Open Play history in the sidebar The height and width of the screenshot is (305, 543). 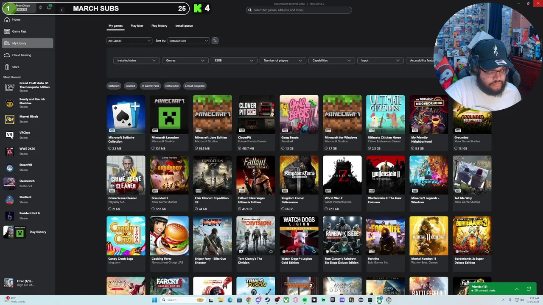click(28, 232)
